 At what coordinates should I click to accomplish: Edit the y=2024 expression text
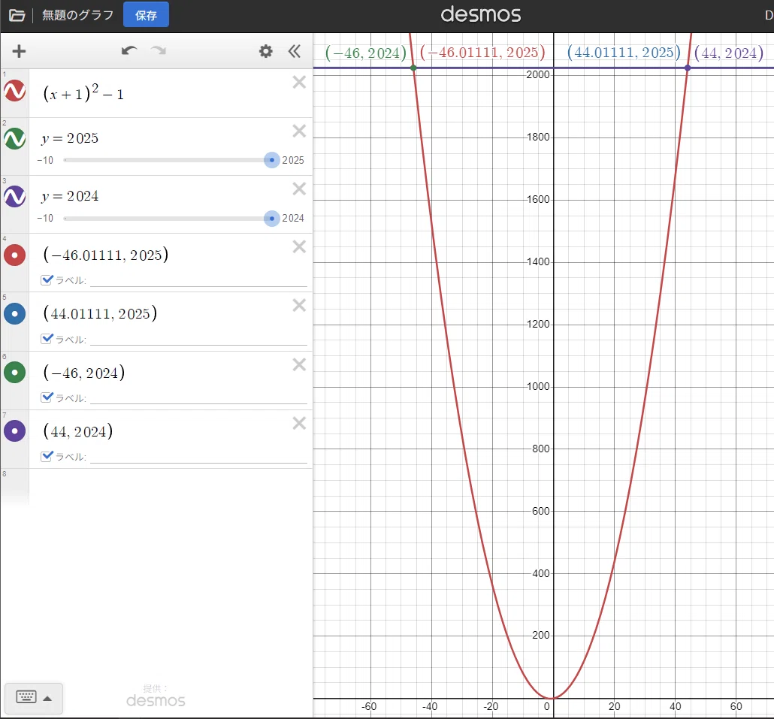(70, 196)
